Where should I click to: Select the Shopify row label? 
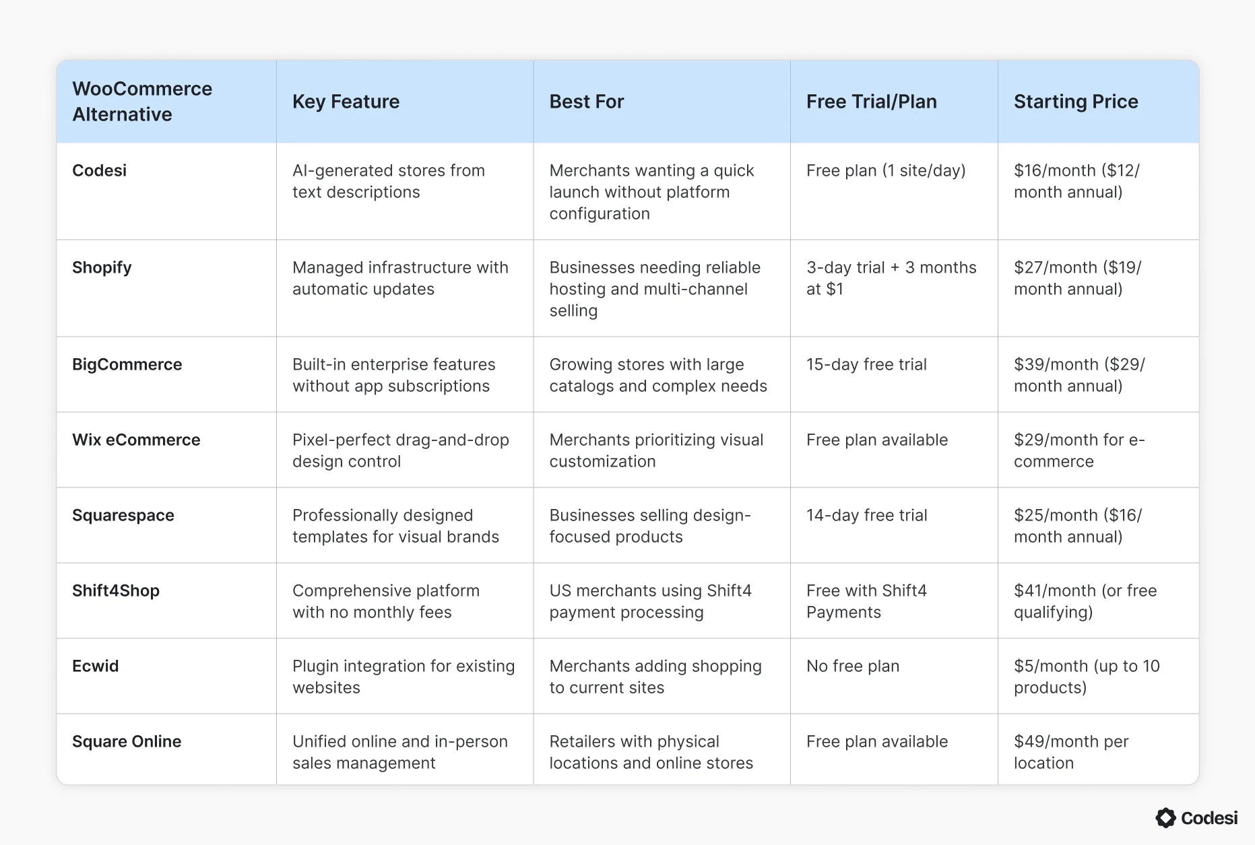tap(102, 267)
